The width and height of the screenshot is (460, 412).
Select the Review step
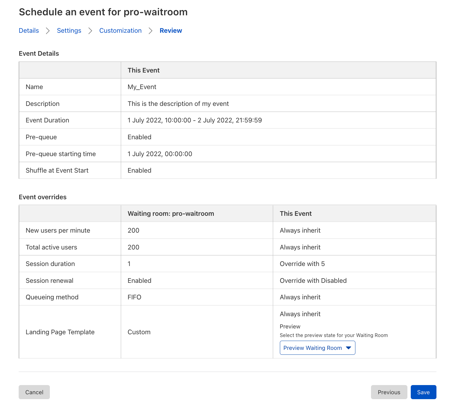(x=171, y=31)
